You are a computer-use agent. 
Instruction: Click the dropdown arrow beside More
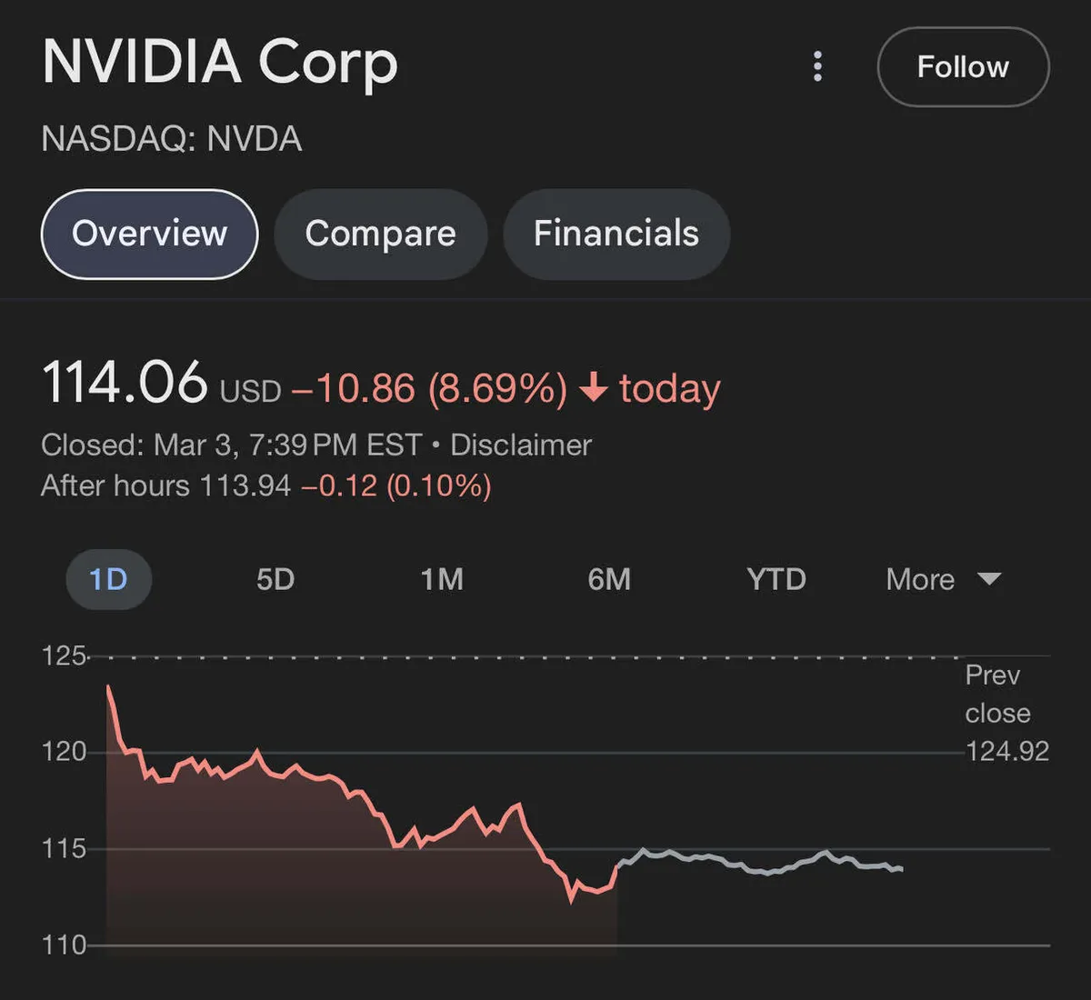(x=988, y=578)
